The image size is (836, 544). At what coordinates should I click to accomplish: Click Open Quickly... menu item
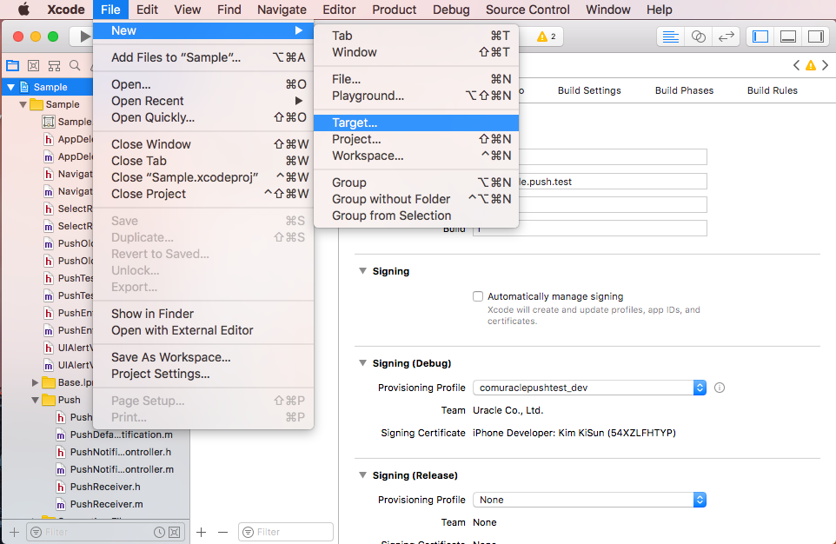click(x=203, y=117)
